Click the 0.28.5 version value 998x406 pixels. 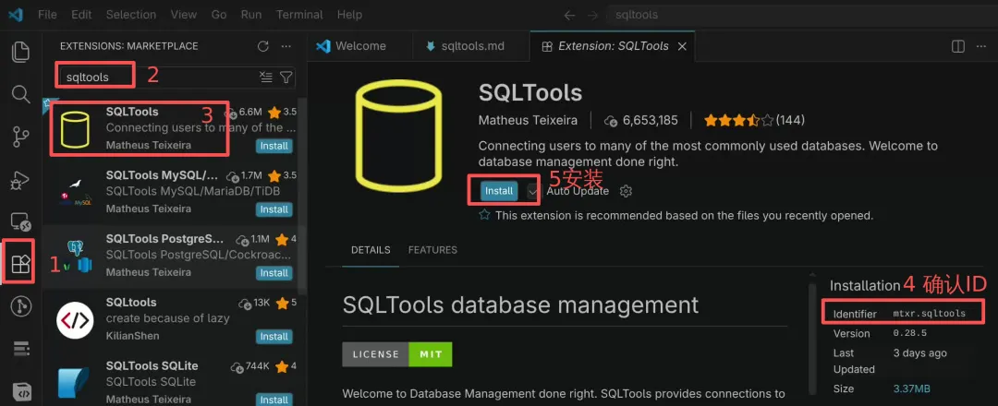tap(910, 333)
